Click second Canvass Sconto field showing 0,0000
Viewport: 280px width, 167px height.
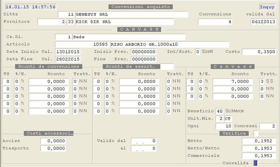[232, 89]
